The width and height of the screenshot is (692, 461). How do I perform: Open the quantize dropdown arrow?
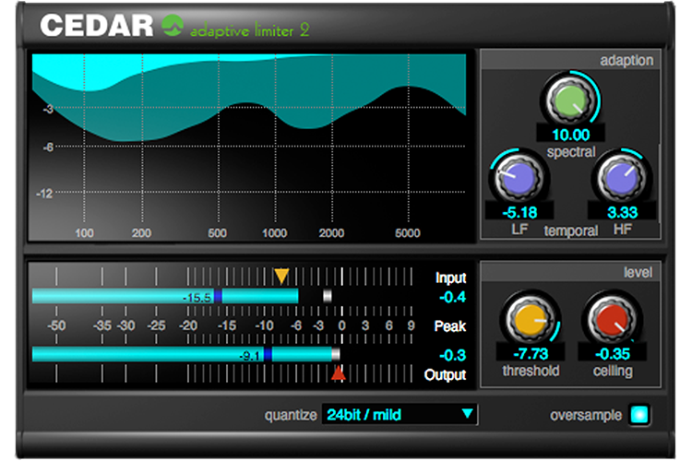pos(467,414)
